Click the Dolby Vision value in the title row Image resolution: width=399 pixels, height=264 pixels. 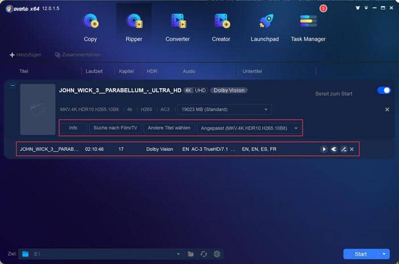tap(159, 149)
